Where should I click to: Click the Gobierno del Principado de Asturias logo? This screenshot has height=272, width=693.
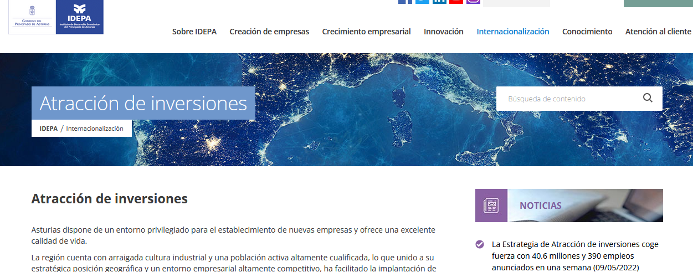(33, 17)
